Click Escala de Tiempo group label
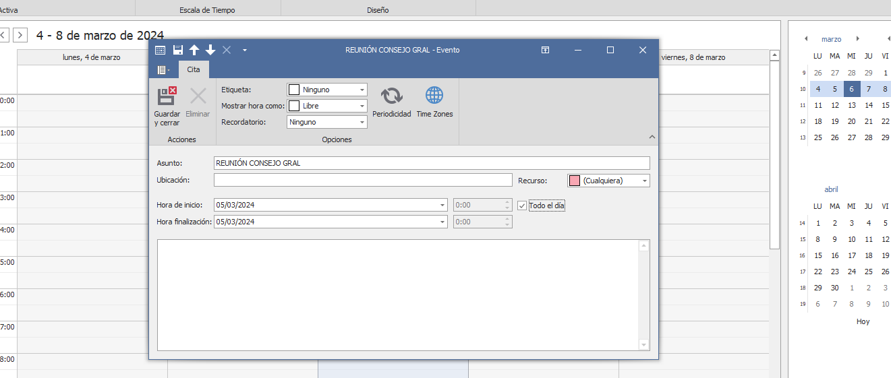 pos(208,10)
